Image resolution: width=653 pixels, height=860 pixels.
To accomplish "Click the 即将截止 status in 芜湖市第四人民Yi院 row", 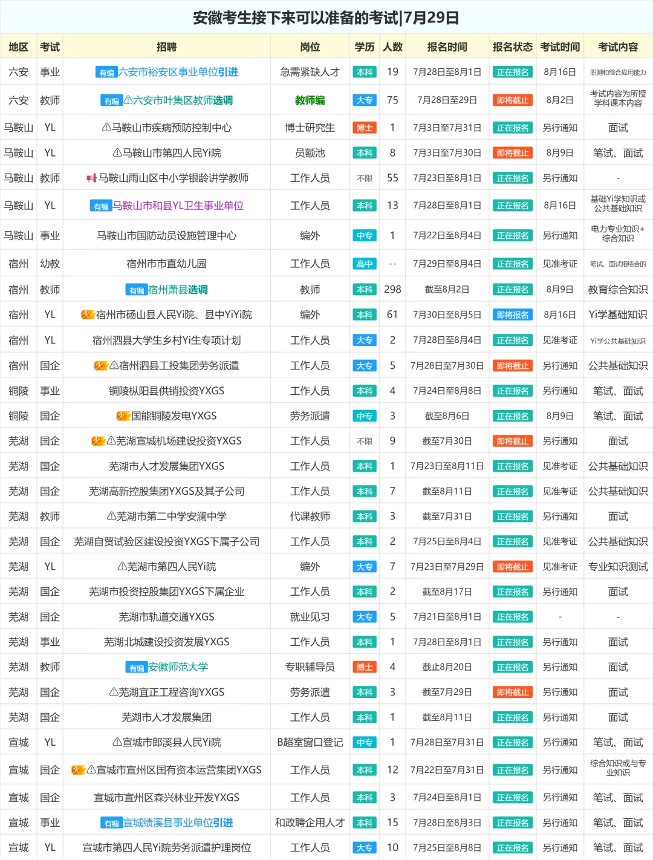I will [513, 567].
